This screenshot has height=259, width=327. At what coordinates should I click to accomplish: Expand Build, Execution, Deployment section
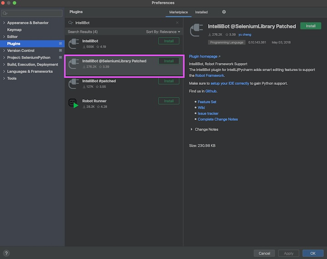click(4, 65)
